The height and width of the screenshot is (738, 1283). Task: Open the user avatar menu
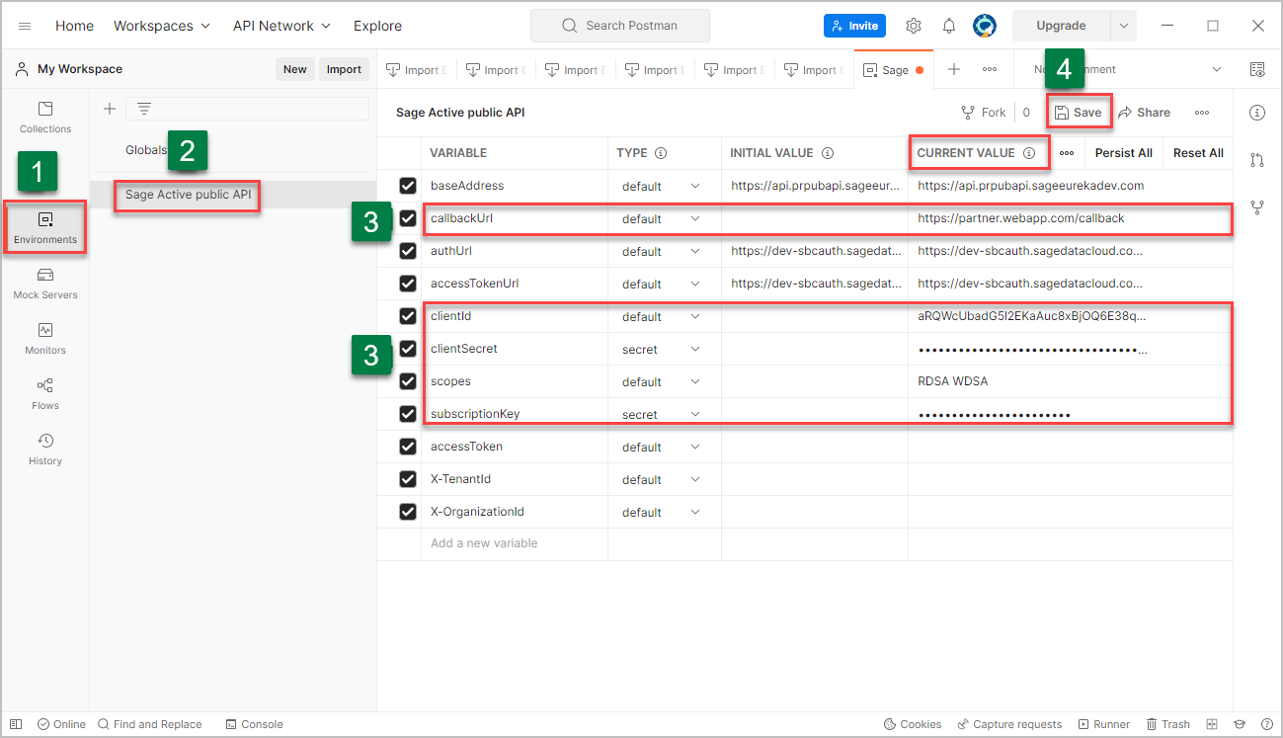point(984,26)
